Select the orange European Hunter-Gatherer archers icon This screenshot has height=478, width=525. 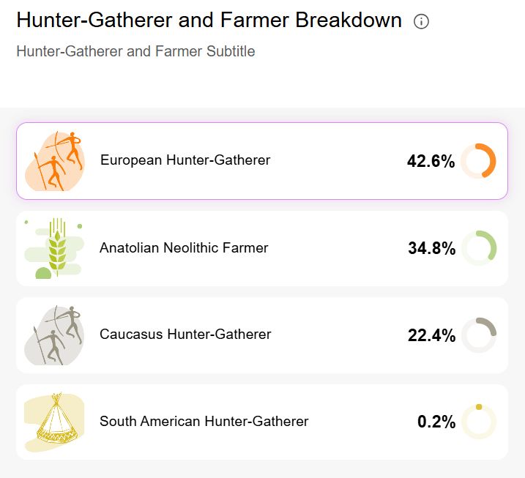(x=55, y=161)
